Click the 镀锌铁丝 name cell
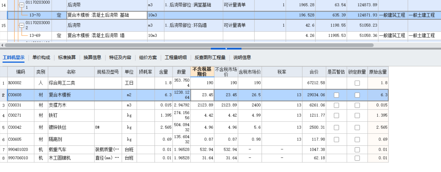Screen dimensions: 441x172 tap(71, 127)
